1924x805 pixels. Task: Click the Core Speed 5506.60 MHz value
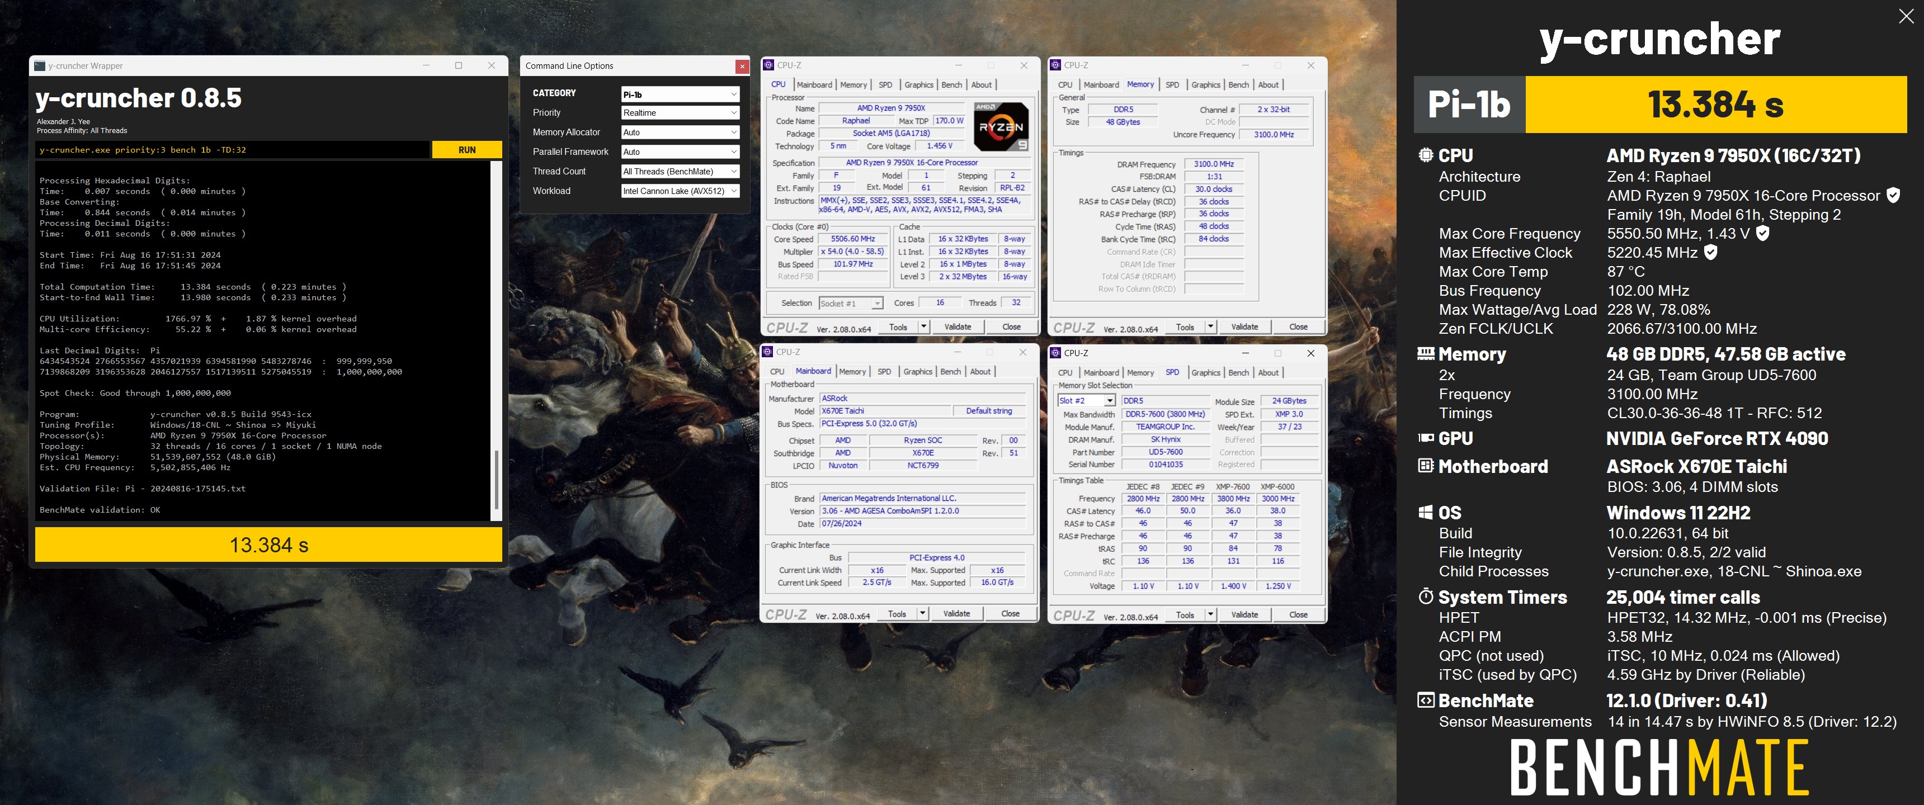point(852,239)
